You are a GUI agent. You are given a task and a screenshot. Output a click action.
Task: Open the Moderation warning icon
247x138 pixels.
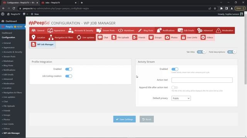tap(218, 30)
